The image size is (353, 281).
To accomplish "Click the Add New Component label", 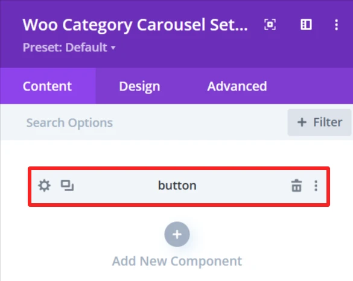I will (177, 261).
